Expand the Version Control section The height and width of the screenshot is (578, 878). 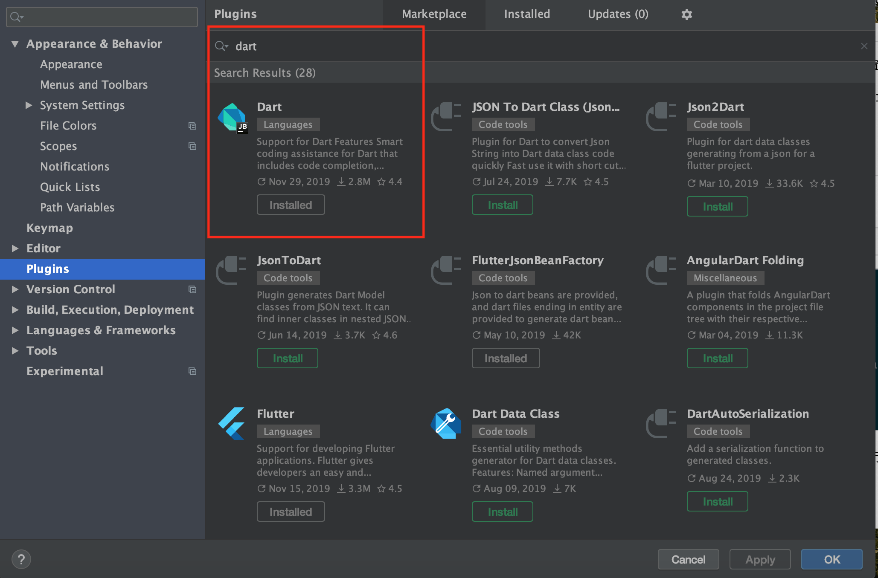pyautogui.click(x=15, y=289)
